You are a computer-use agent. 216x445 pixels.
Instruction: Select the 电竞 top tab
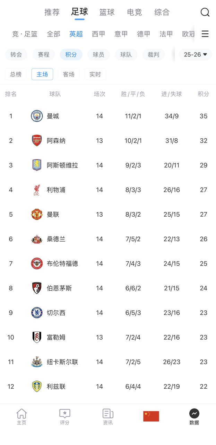134,13
